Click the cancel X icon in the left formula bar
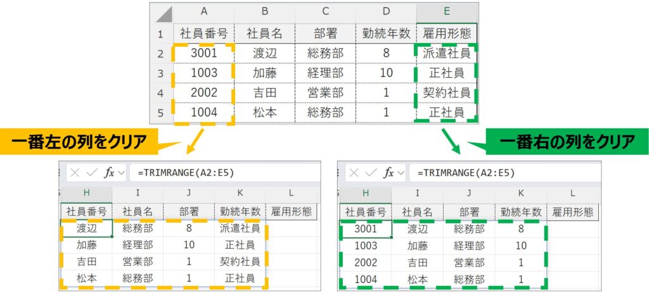This screenshot has width=649, height=293. (73, 173)
